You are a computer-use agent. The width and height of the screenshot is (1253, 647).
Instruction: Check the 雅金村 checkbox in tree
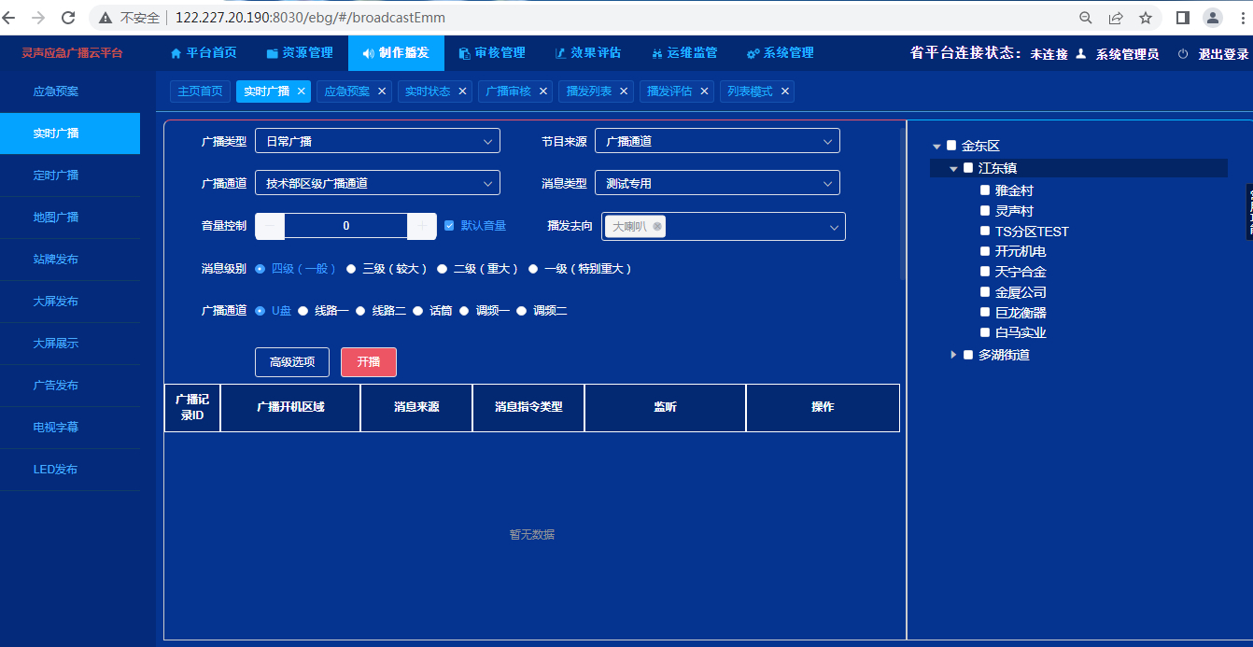(x=985, y=190)
